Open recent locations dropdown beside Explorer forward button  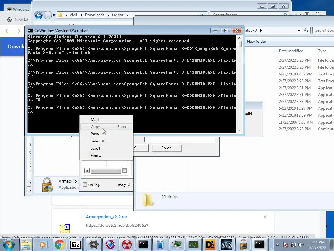54,15
